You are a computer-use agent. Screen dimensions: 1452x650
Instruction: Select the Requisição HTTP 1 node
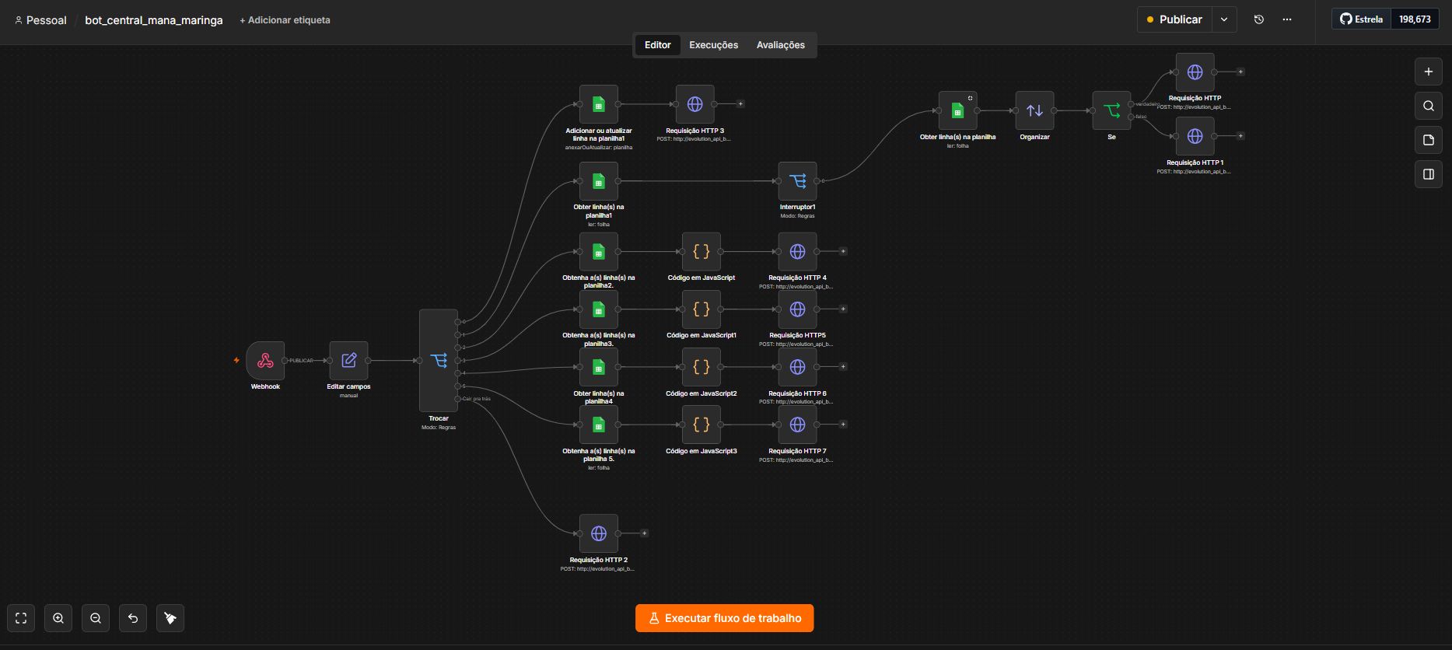pos(1195,136)
